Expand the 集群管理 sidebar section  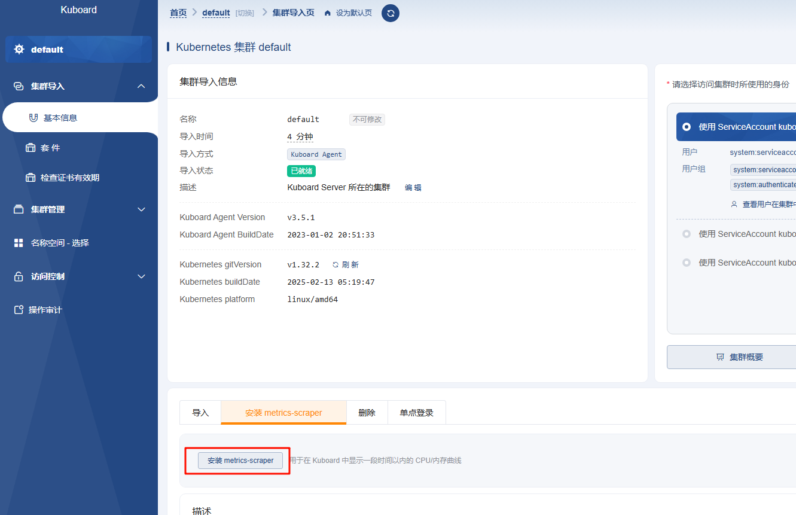coord(141,209)
